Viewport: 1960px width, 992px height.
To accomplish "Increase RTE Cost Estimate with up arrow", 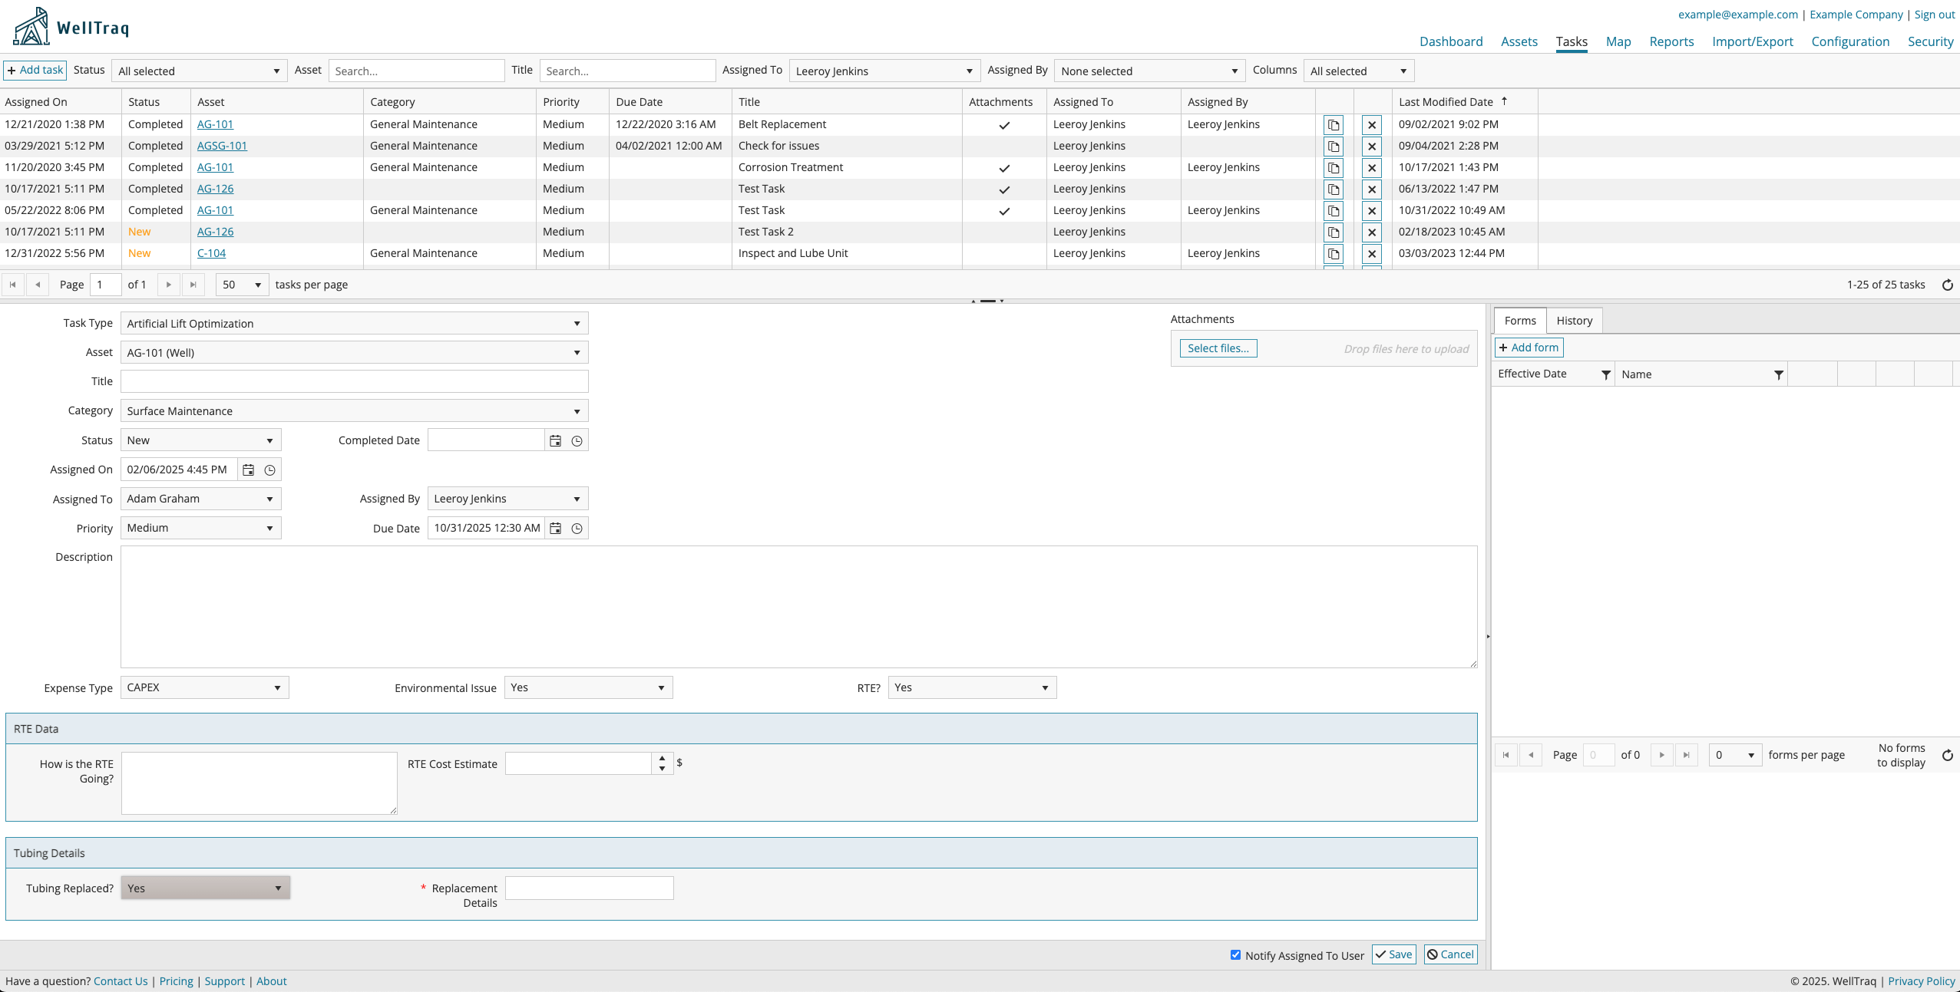I will (x=662, y=759).
